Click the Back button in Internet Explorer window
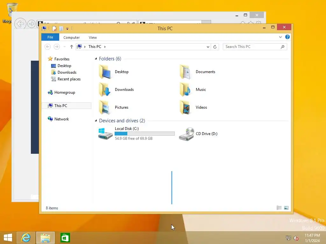 click(20, 24)
